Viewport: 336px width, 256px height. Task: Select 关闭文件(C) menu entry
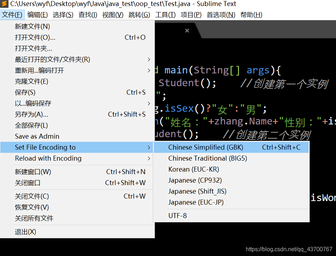coord(77,196)
